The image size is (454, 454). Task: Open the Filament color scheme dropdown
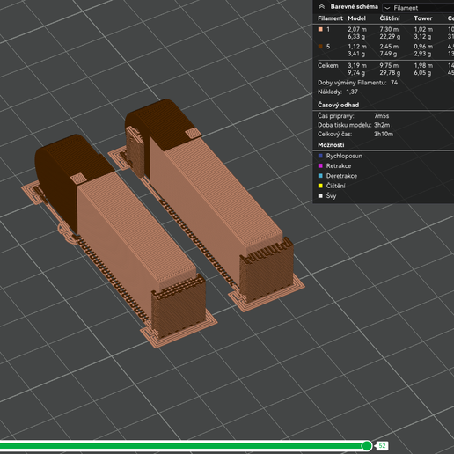[x=419, y=8]
